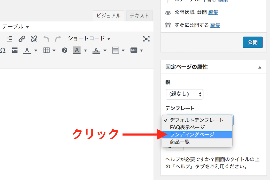Click the undo arrow icon

point(46,39)
